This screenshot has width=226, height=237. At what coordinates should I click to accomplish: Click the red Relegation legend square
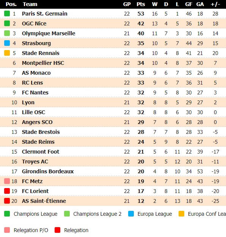tap(57, 230)
